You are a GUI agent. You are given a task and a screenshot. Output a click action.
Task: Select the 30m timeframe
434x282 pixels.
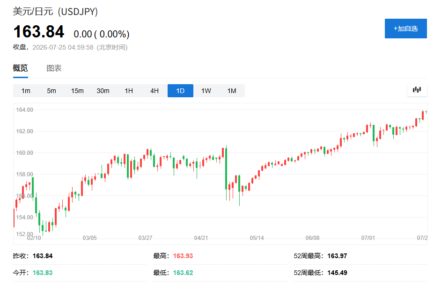103,91
